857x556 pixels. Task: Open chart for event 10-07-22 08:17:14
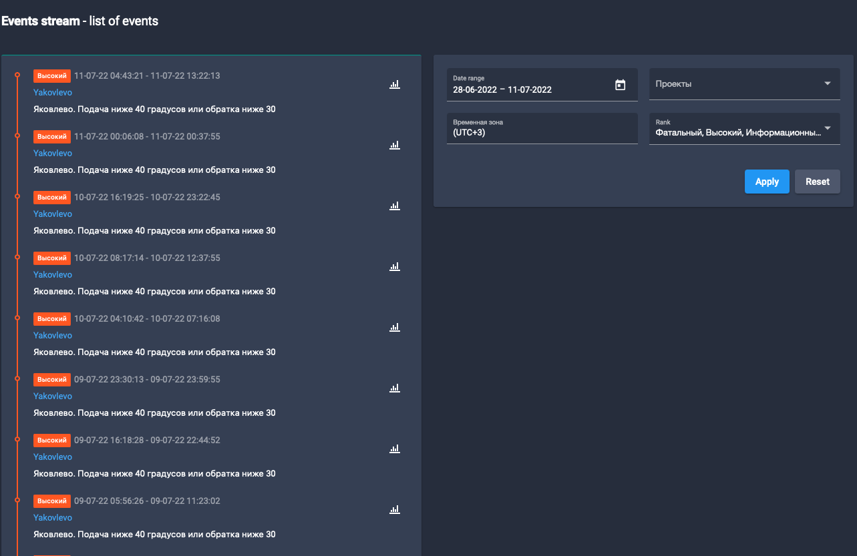pyautogui.click(x=394, y=266)
